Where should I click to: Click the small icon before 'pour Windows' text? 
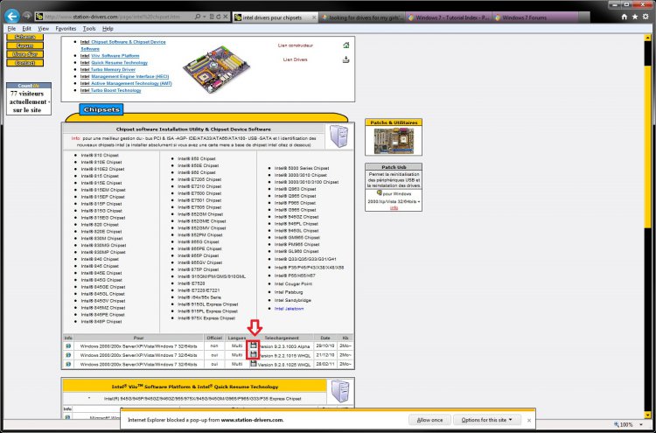coord(379,192)
